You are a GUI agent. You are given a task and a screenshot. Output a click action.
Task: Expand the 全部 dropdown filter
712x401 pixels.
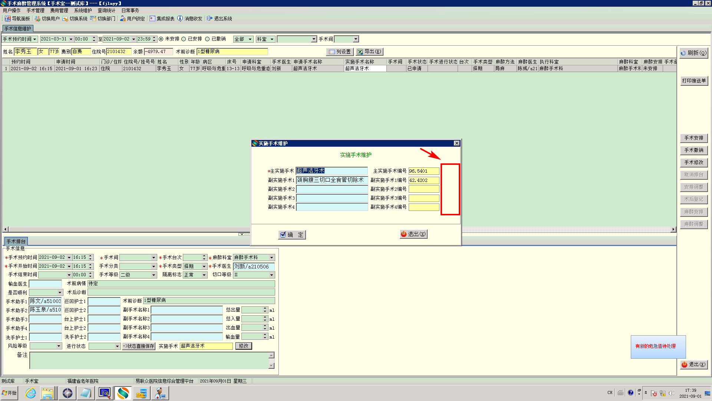click(x=250, y=39)
